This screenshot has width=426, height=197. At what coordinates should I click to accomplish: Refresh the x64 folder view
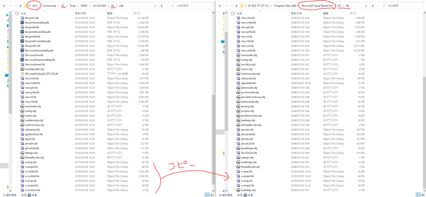coord(162,6)
